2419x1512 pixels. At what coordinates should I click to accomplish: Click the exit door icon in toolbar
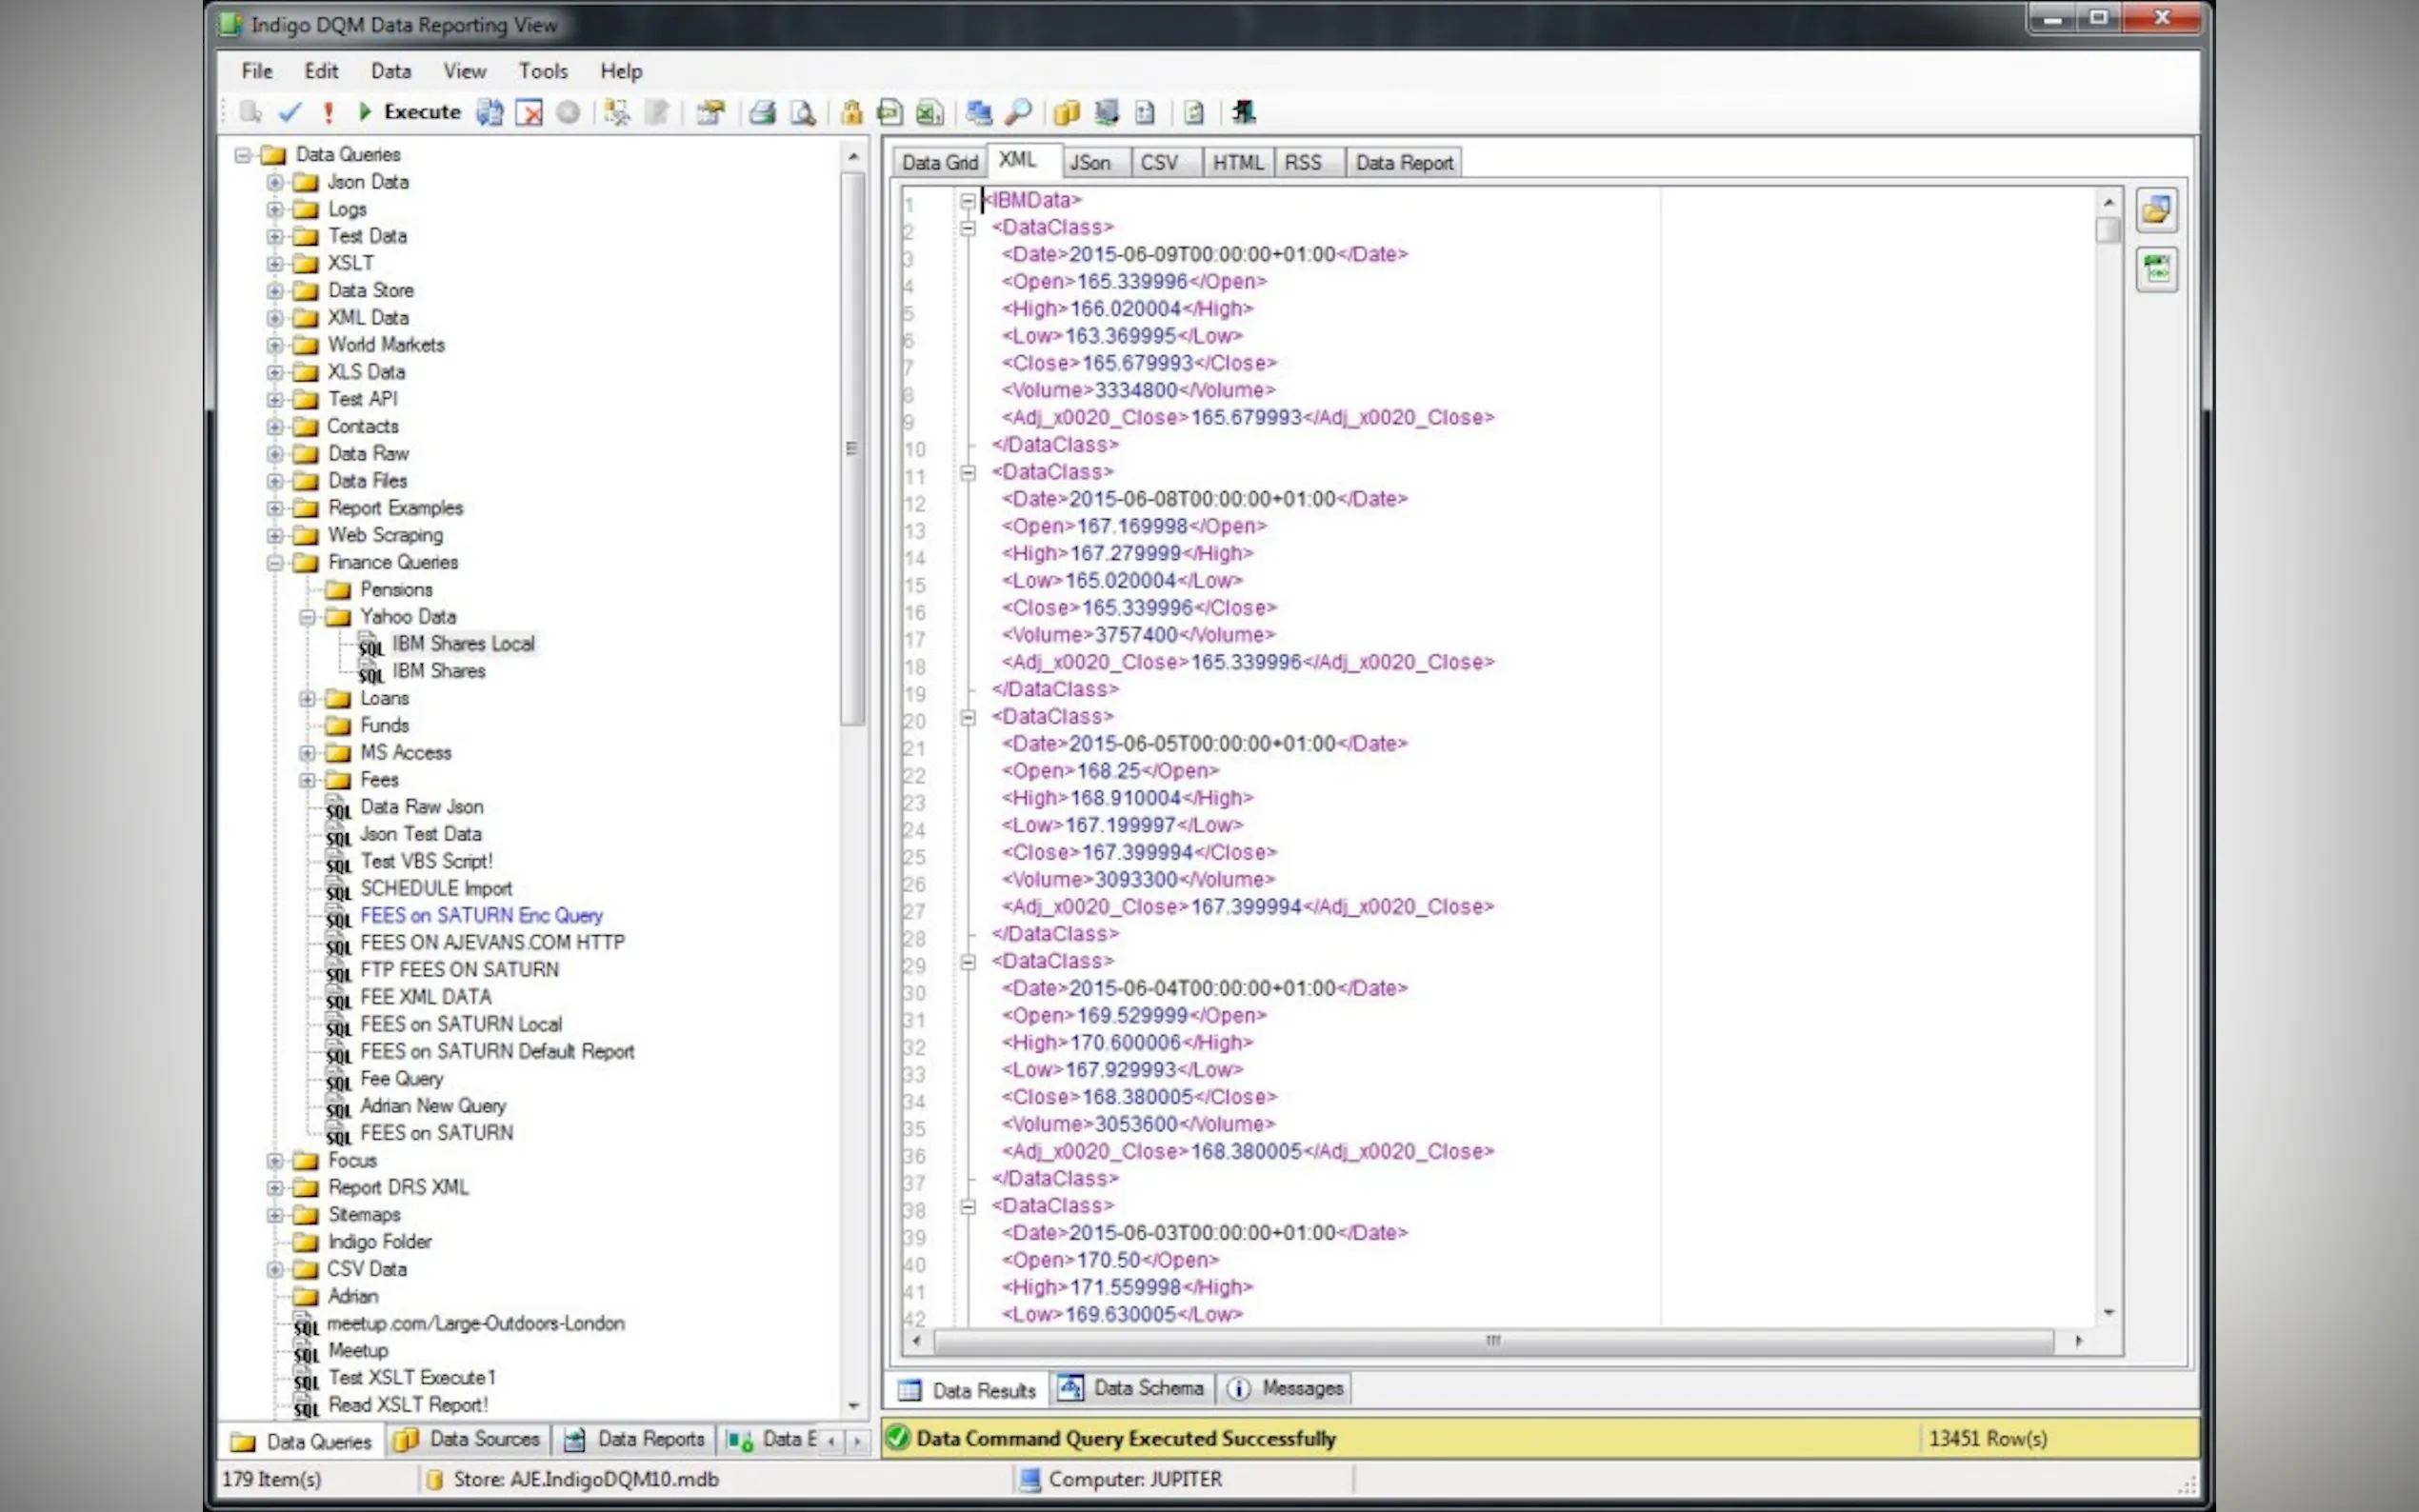(1243, 112)
